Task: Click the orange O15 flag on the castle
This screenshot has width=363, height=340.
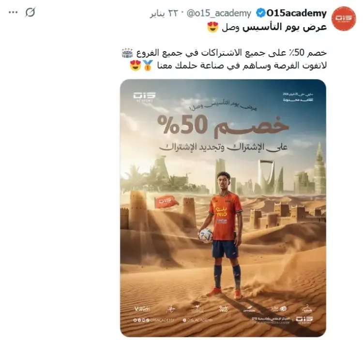Action: (166, 201)
